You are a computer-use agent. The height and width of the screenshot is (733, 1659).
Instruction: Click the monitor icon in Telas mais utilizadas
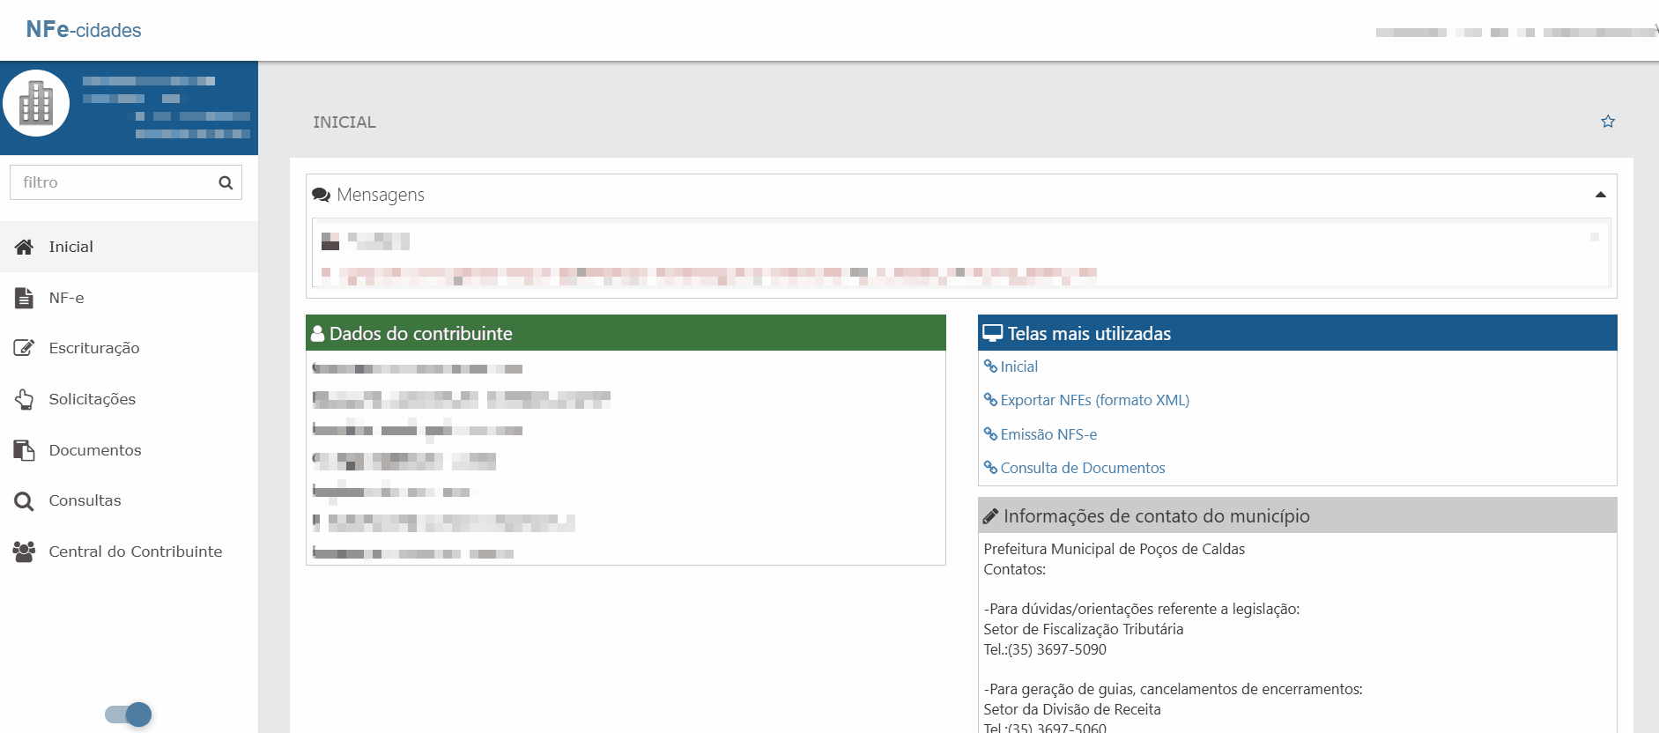993,333
